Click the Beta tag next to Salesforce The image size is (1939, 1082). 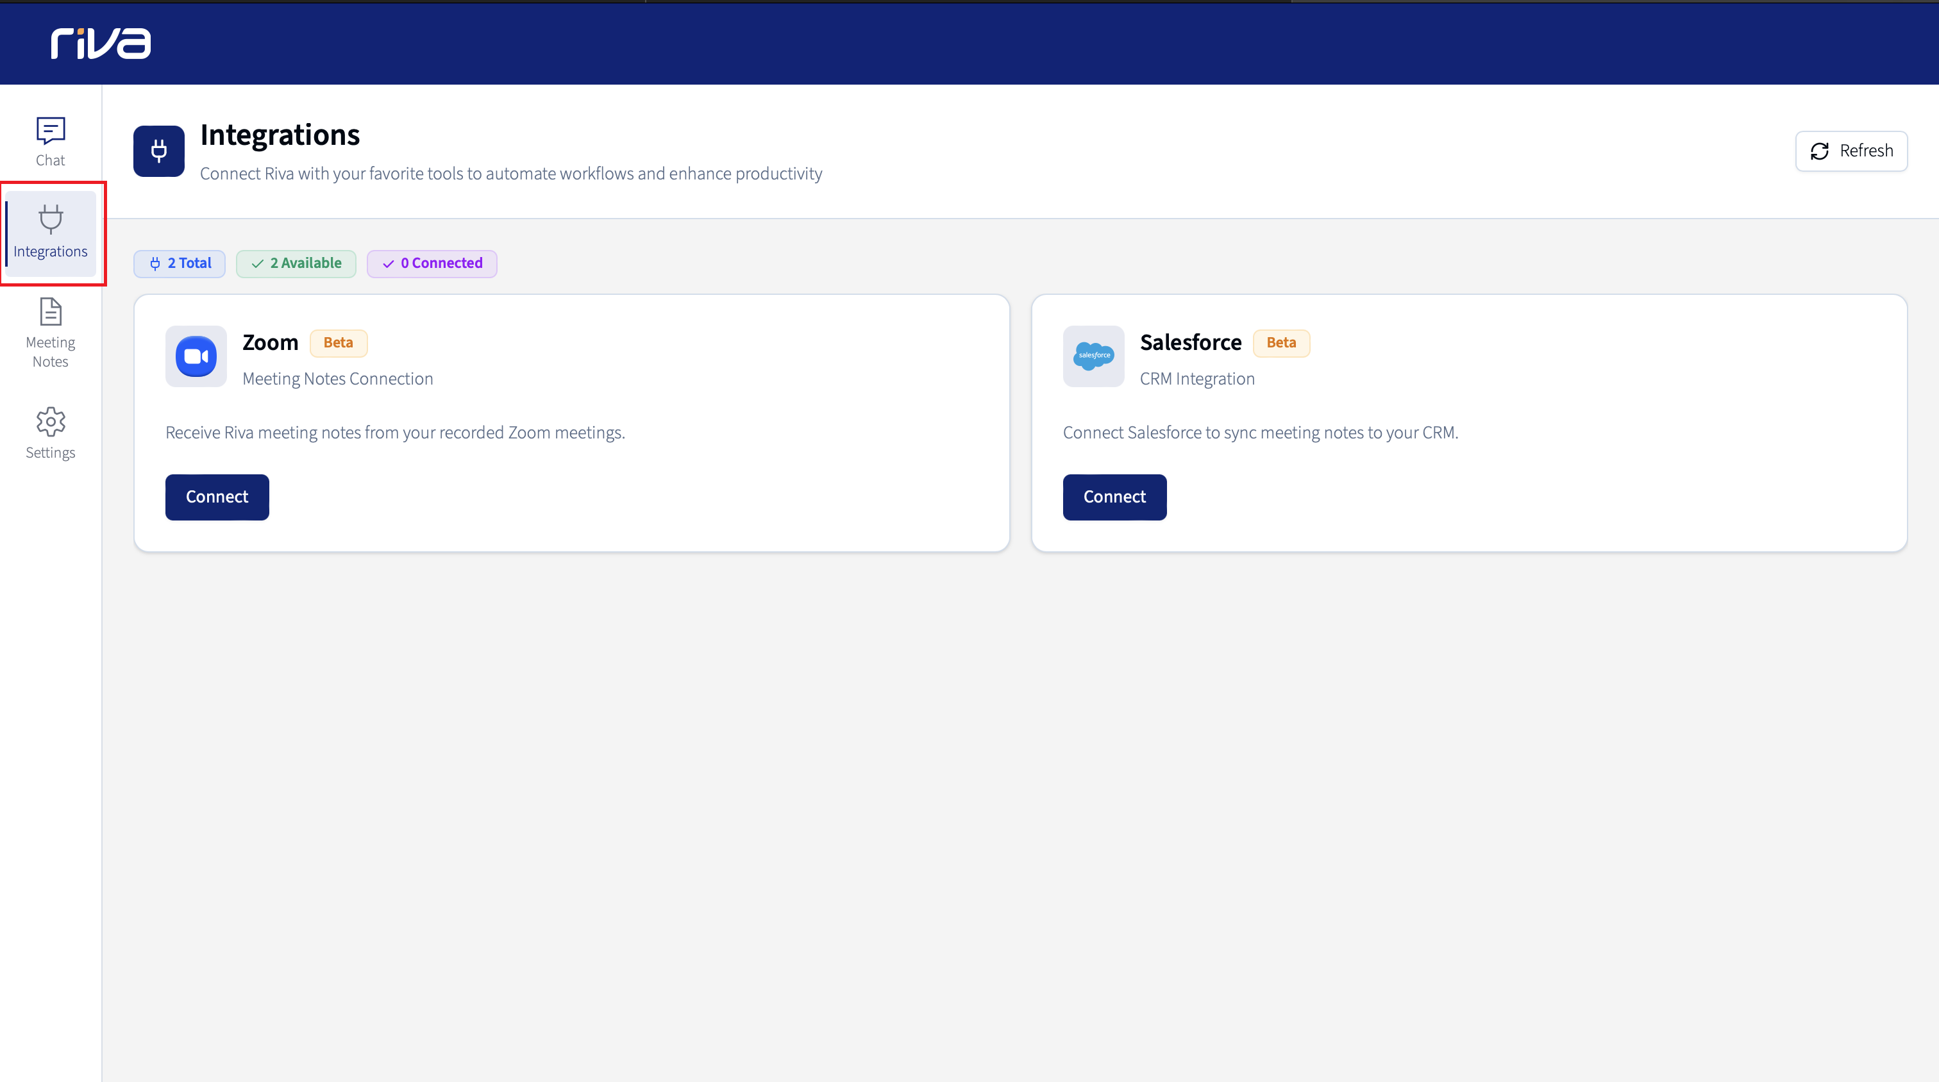click(x=1281, y=343)
